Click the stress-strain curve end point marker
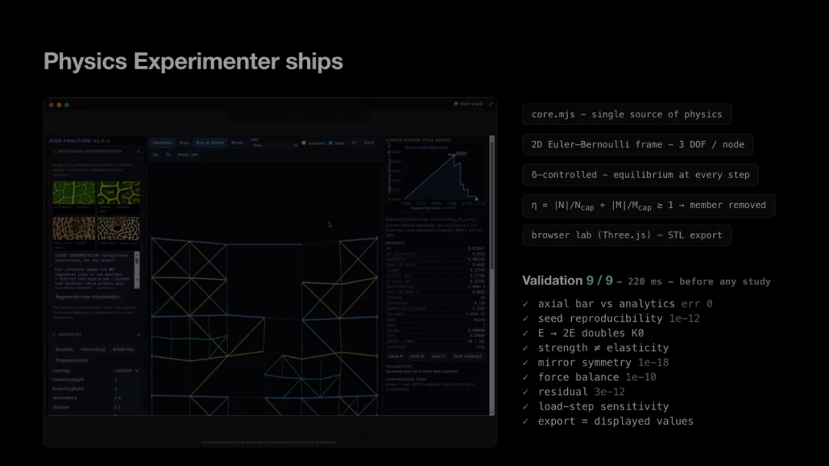Image resolution: width=829 pixels, height=466 pixels. 477,199
